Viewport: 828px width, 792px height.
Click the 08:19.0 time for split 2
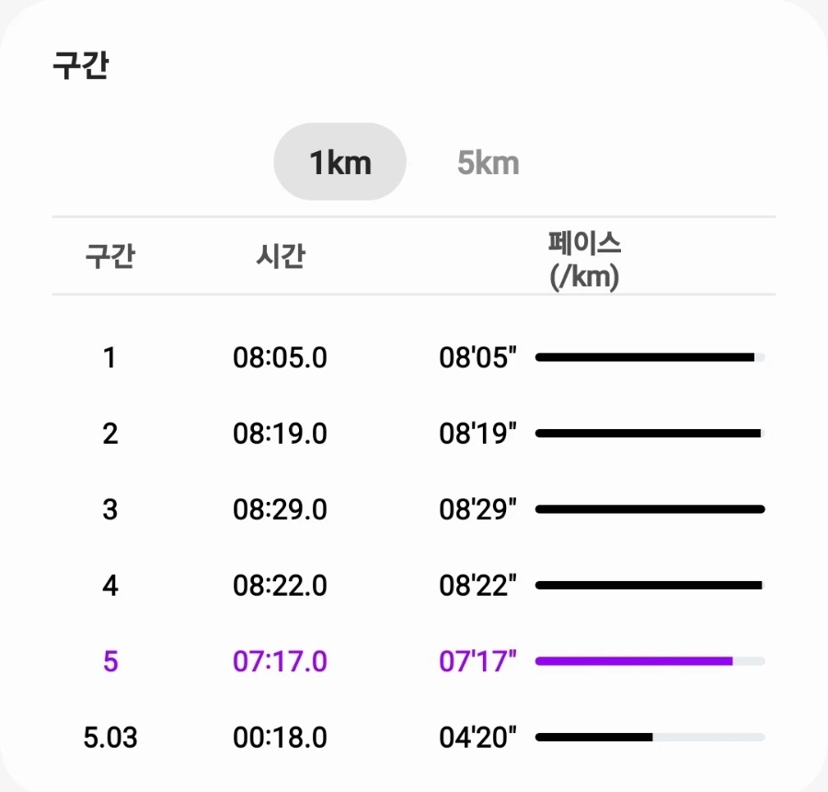click(x=280, y=433)
